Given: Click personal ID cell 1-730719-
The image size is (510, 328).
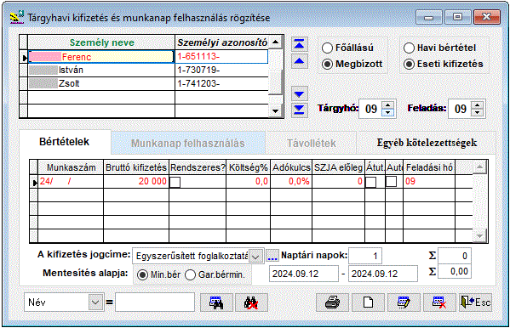Looking at the screenshot, I should pyautogui.click(x=222, y=71).
